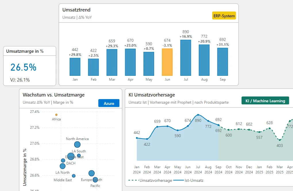293x191 pixels.
Task: Click the -3.1% YoY label above Jun
Action: point(167,45)
